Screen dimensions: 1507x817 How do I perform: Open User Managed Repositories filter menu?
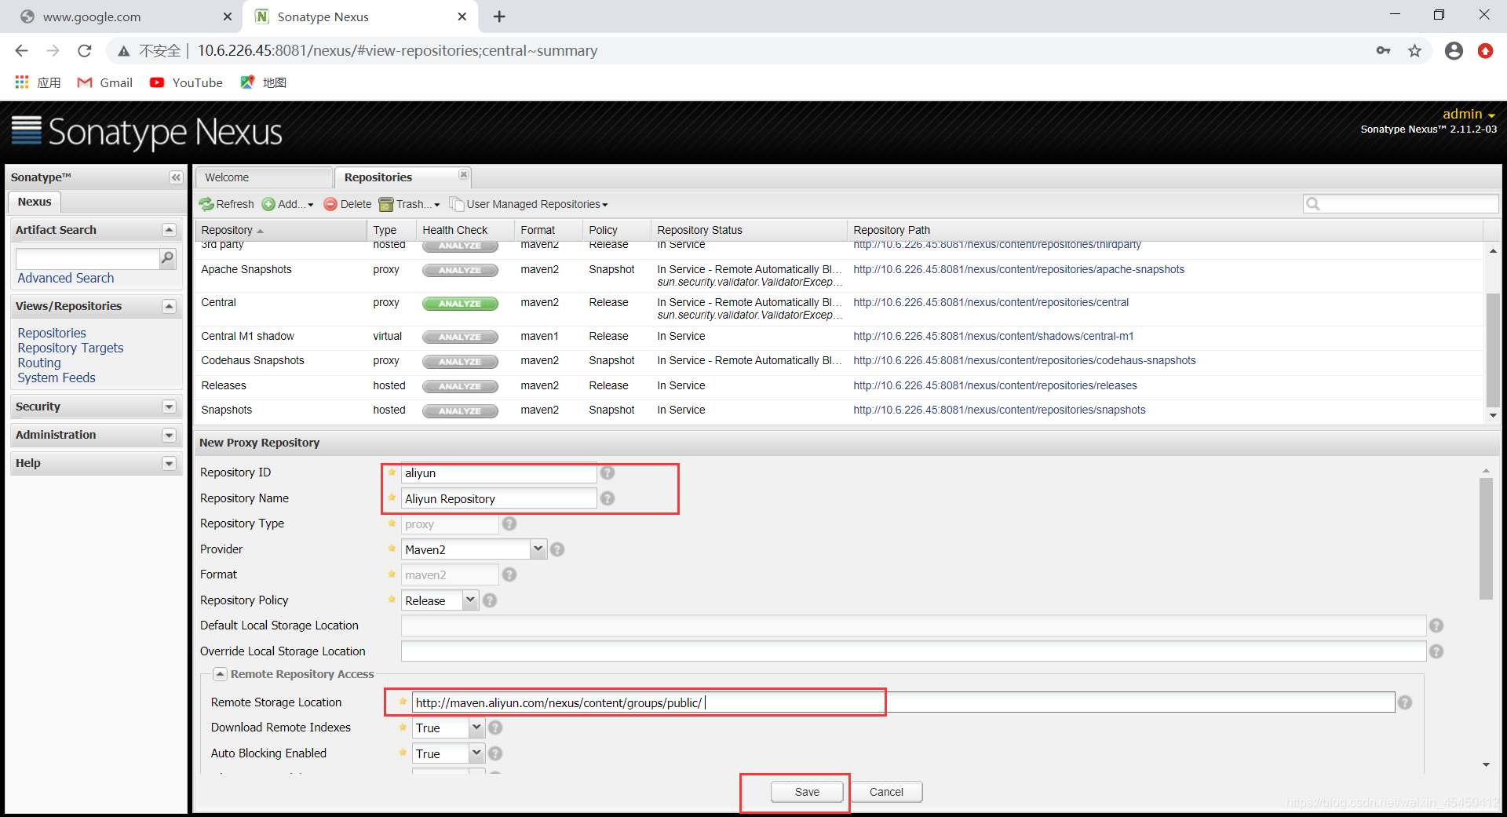pos(529,204)
